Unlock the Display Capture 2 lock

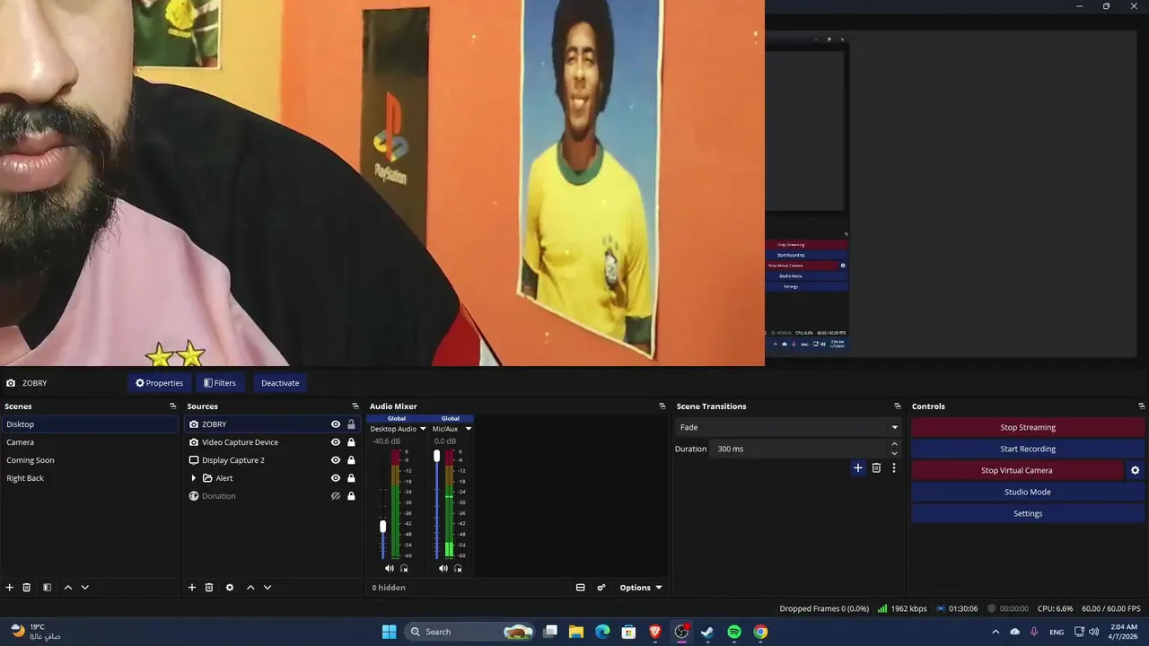351,460
